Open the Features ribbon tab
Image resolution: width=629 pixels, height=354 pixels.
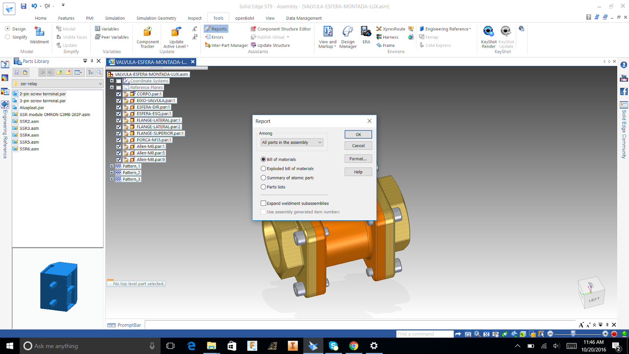[66, 18]
